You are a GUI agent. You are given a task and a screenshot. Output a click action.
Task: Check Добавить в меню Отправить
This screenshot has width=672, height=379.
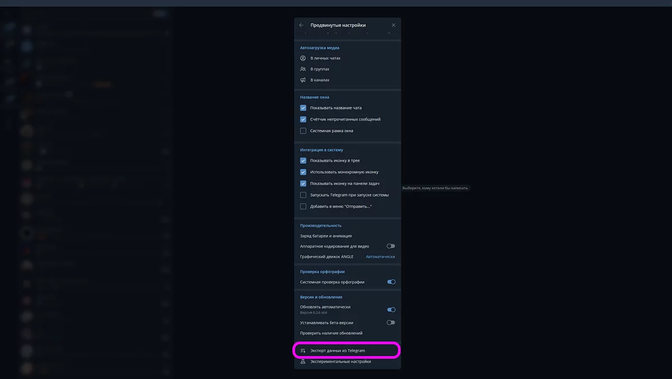303,206
